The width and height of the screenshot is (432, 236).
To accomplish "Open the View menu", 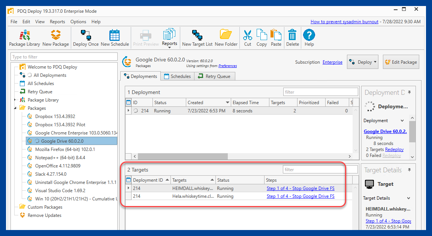I will [40, 21].
